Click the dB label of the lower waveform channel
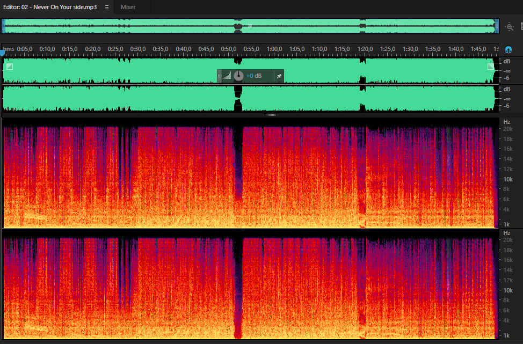The width and height of the screenshot is (523, 344). 507,89
